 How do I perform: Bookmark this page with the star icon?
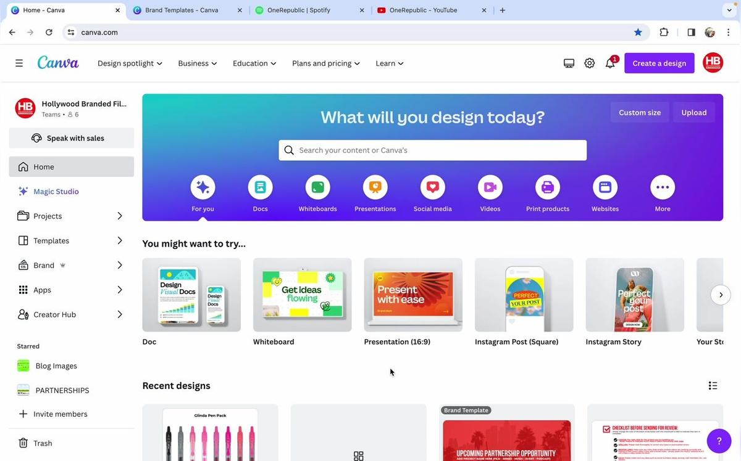tap(638, 32)
